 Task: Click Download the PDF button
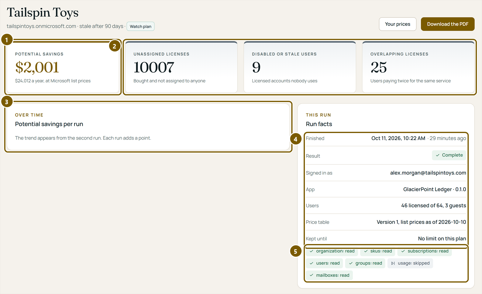(448, 24)
